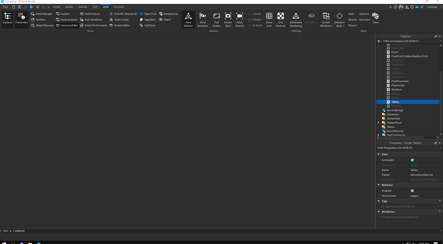Select 2 Studs grid option
This screenshot has width=443, height=244.
tap(255, 14)
